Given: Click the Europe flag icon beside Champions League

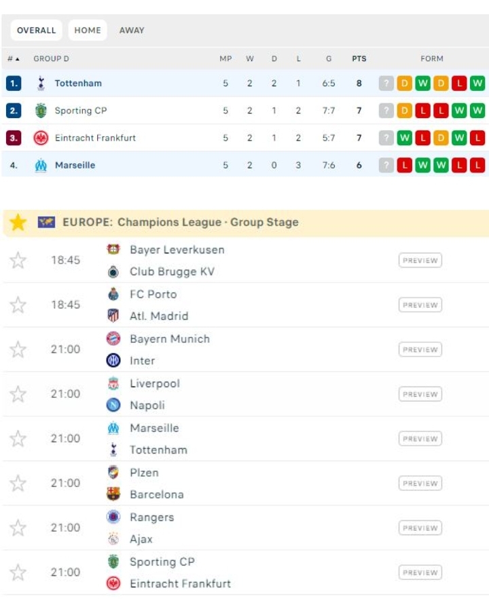Looking at the screenshot, I should point(47,222).
